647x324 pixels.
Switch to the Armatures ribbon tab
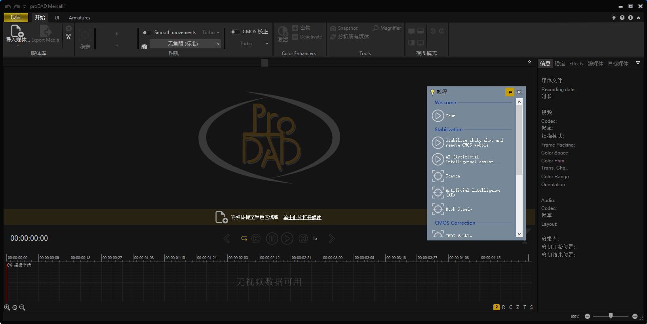(x=80, y=18)
